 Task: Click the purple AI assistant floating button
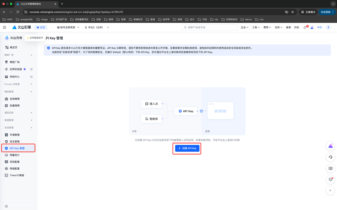click(330, 146)
